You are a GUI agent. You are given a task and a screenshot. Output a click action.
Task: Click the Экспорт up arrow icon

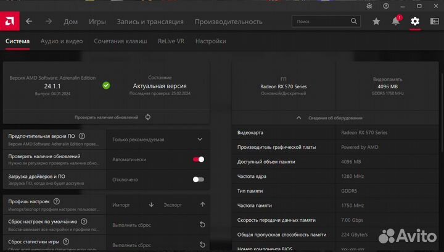click(x=202, y=204)
